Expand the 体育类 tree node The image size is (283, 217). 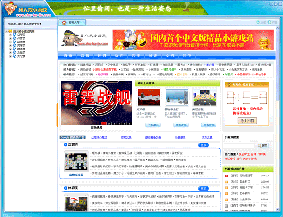click(x=10, y=39)
